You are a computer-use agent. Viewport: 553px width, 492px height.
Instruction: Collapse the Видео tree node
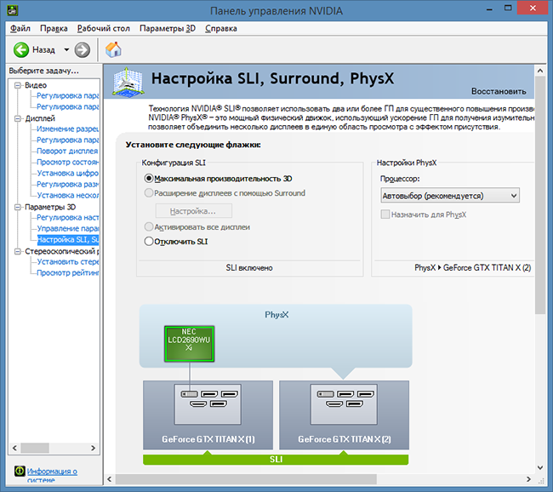[17, 85]
